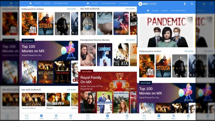Open Upside Down poster on left screen
Screen dimensions: 215x121
click(29, 72)
